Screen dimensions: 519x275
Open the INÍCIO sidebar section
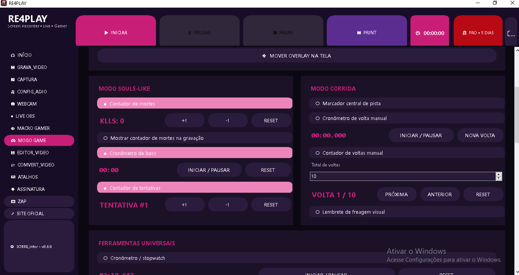click(x=39, y=55)
